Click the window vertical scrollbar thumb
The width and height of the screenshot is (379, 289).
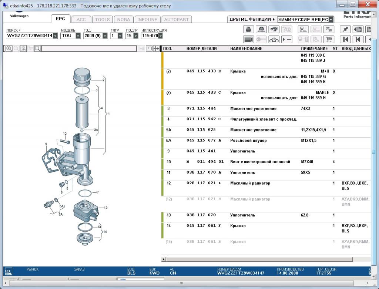point(374,152)
